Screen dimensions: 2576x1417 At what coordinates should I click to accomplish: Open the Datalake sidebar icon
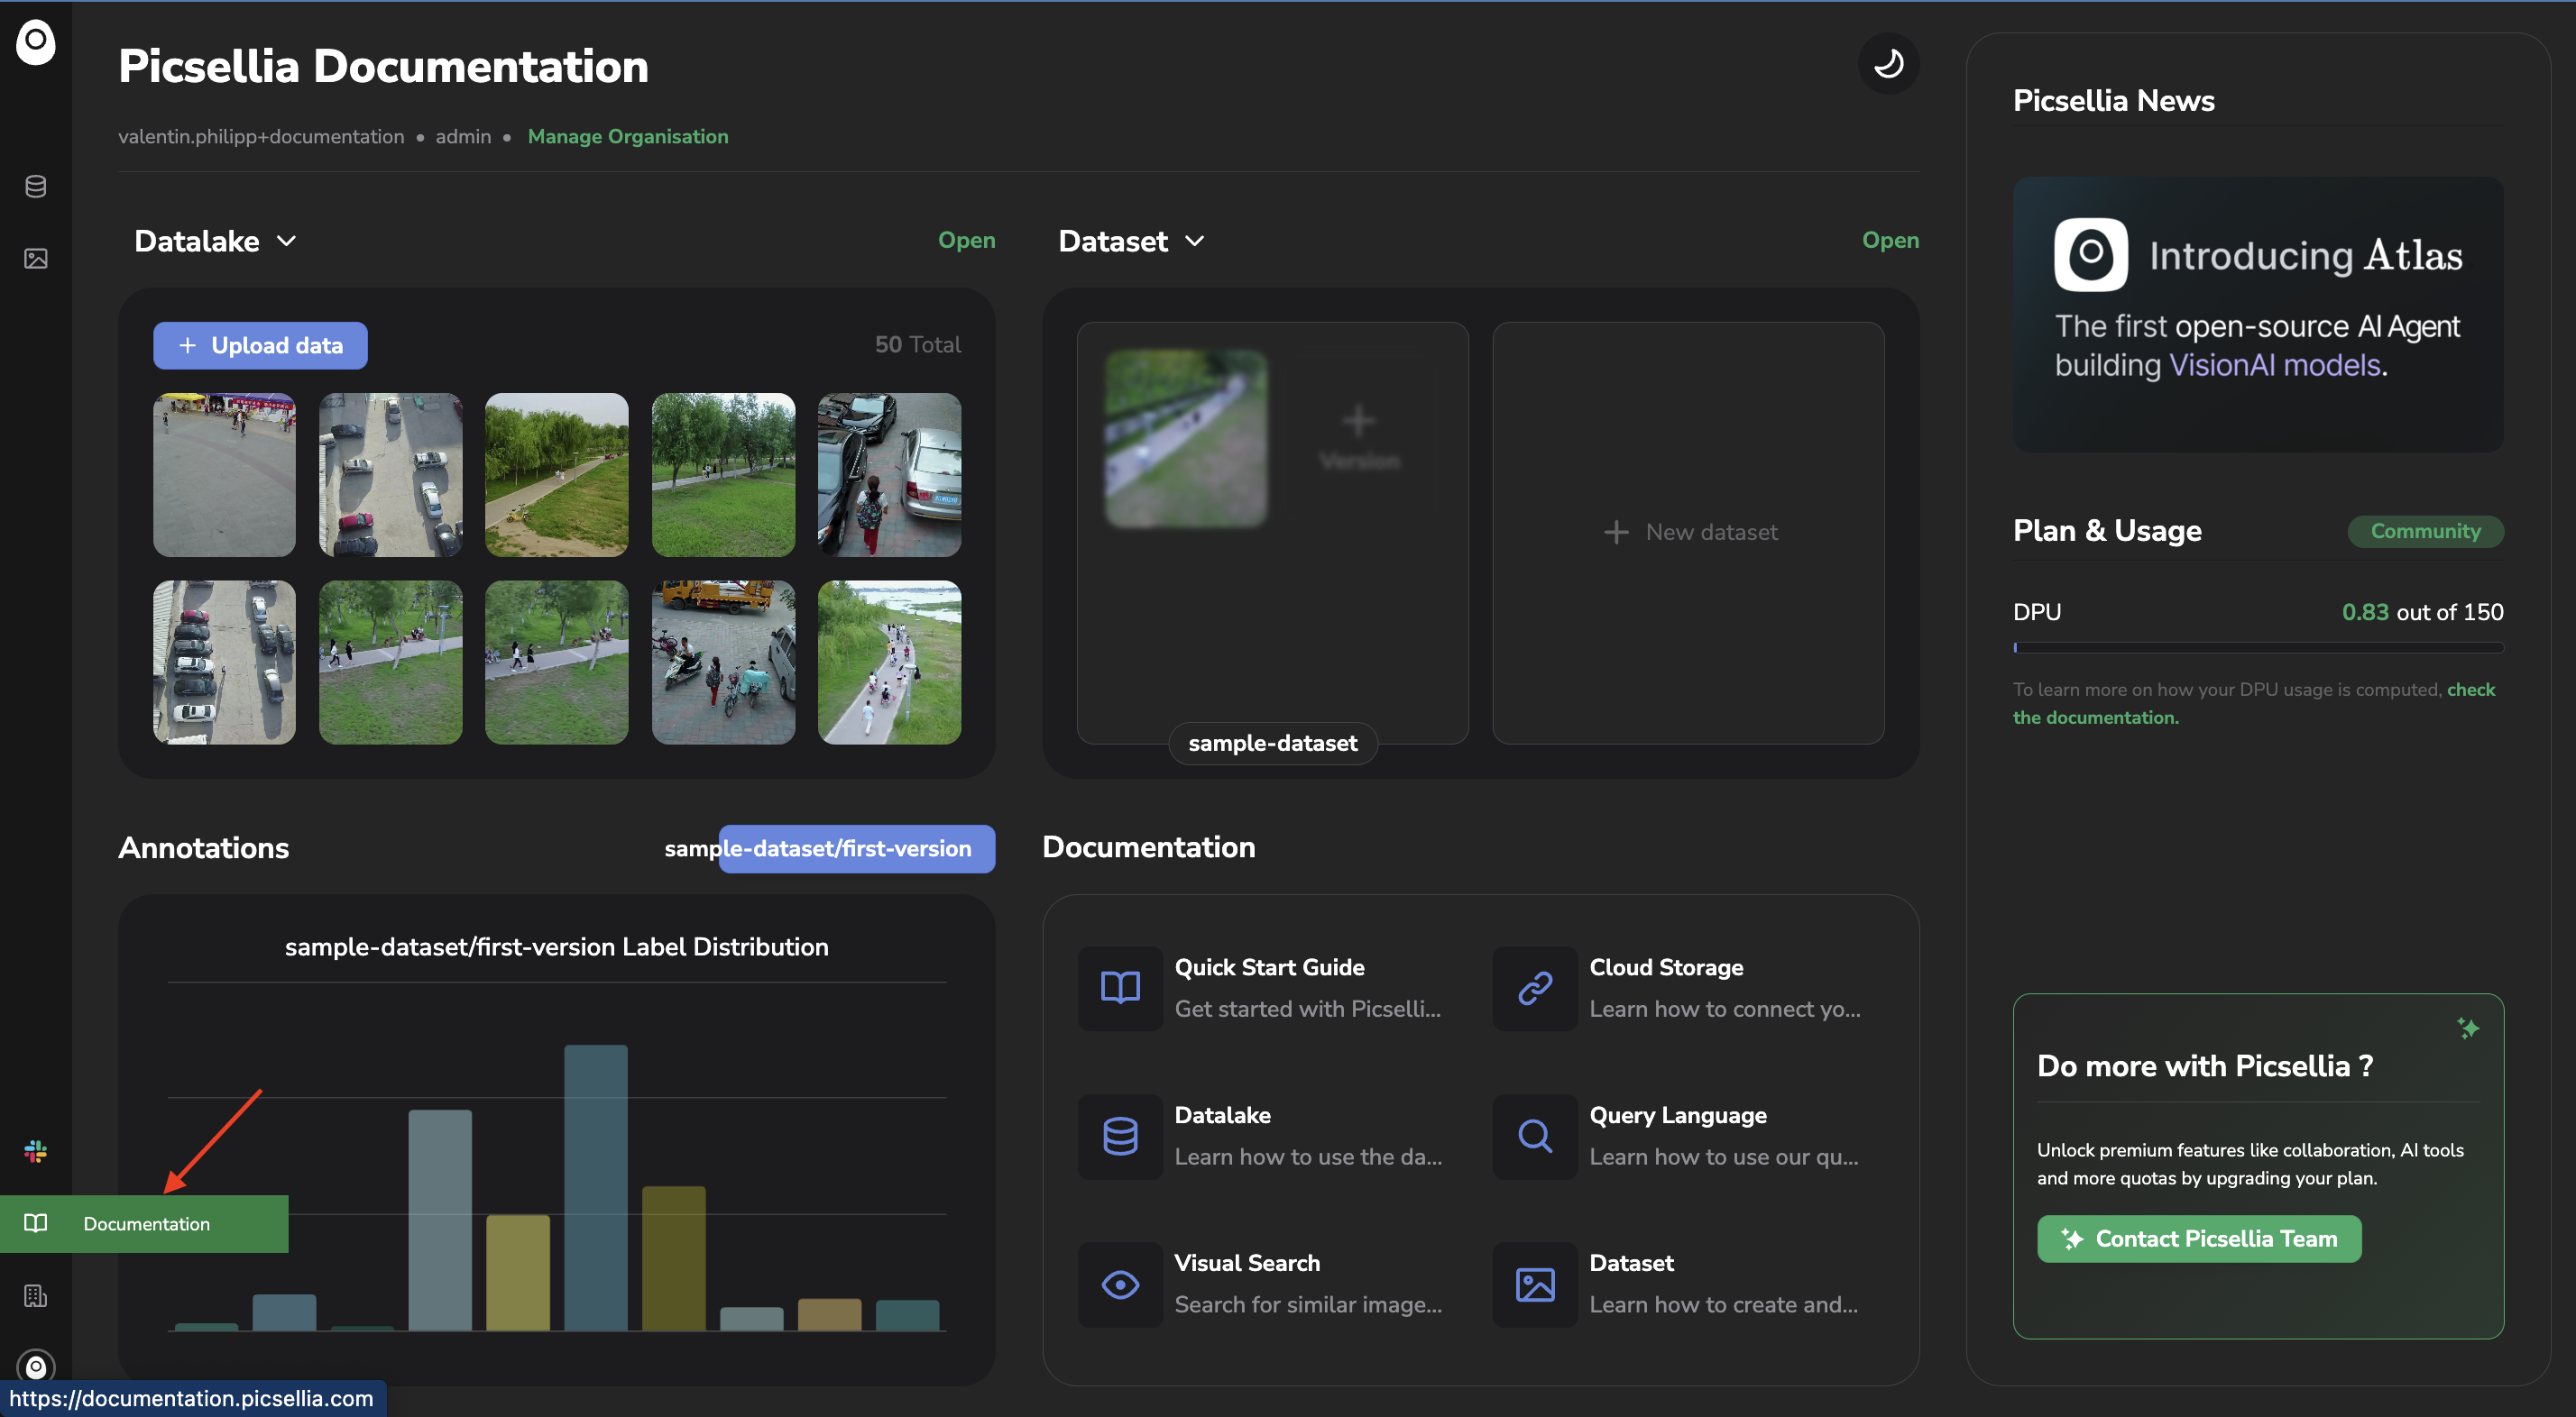(x=35, y=187)
